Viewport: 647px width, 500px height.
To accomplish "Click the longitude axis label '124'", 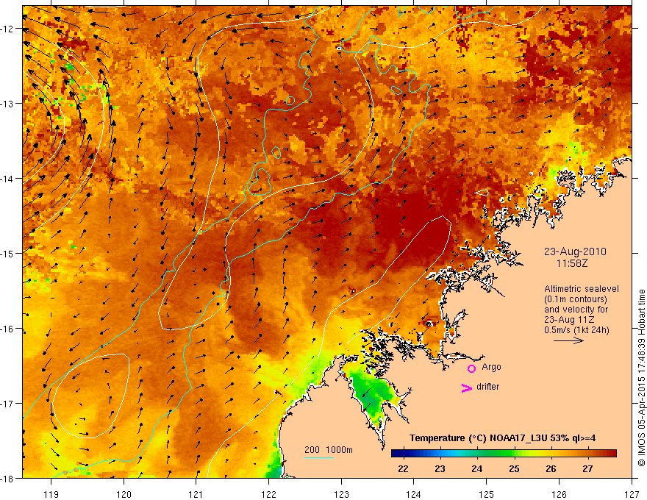I will tap(414, 494).
